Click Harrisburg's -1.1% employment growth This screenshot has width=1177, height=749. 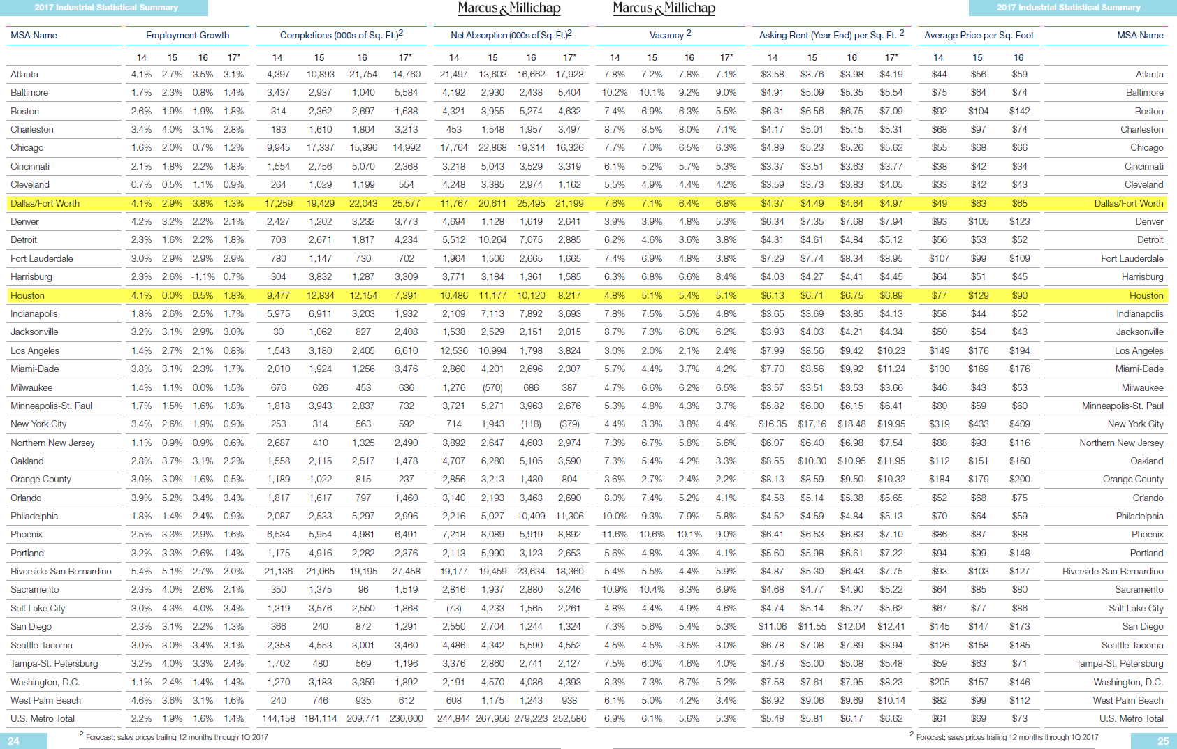(203, 276)
